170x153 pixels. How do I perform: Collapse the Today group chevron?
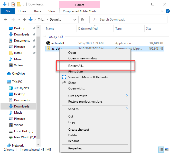tap(45, 37)
